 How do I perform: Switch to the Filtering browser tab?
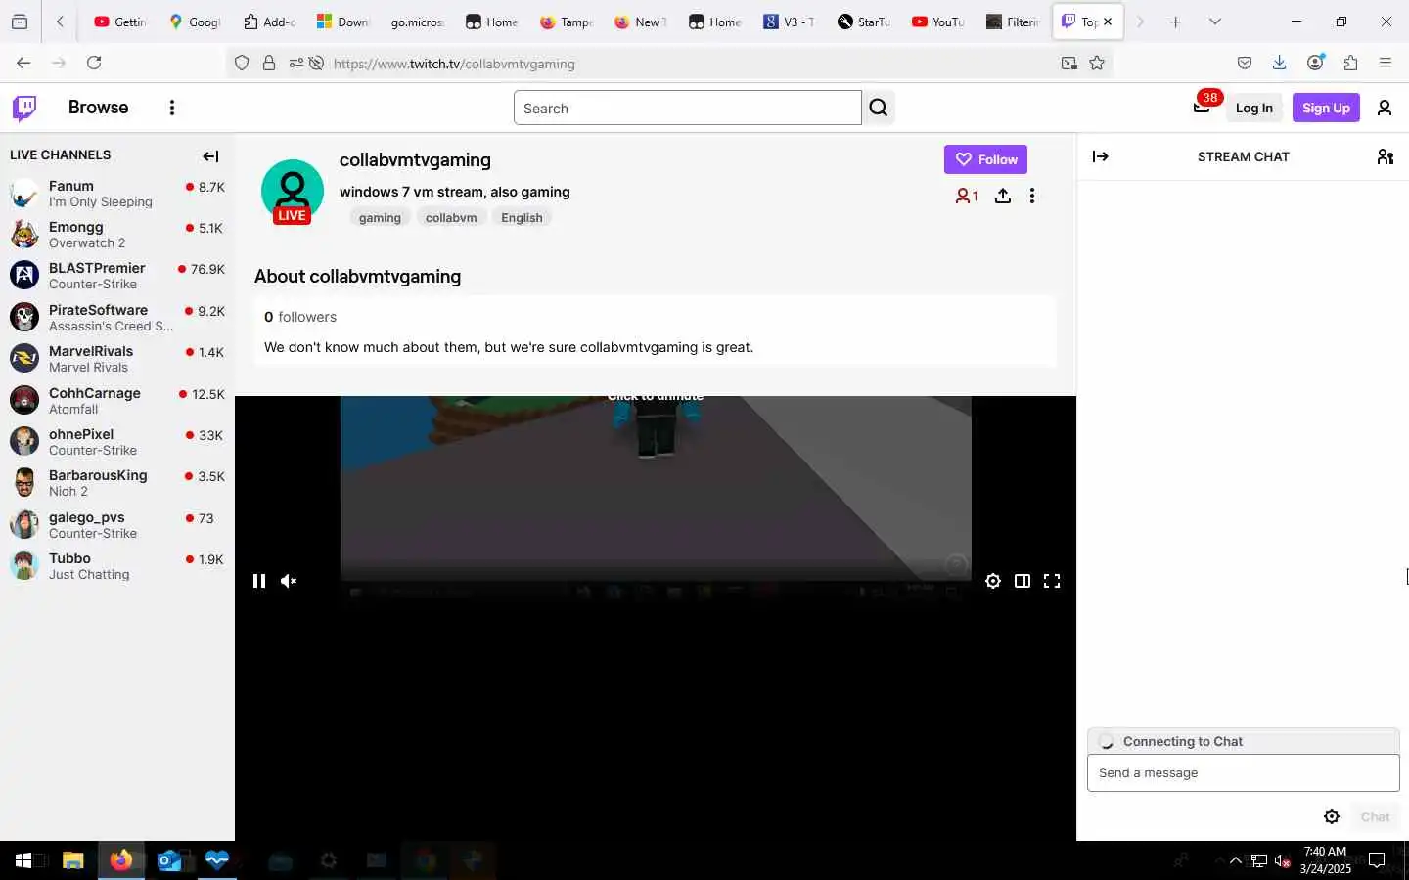click(1012, 22)
